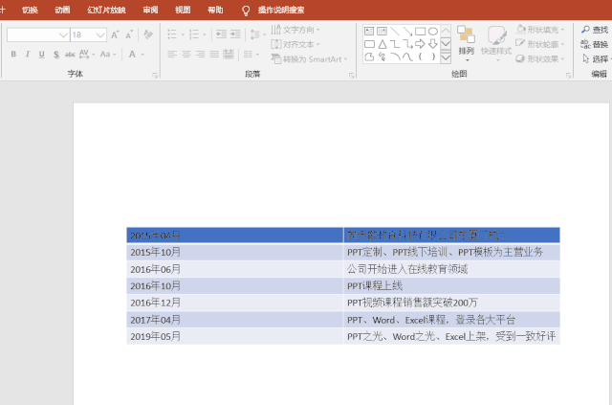This screenshot has height=405, width=612.
Task: Select the rectangle shape
Action: pyautogui.click(x=421, y=31)
